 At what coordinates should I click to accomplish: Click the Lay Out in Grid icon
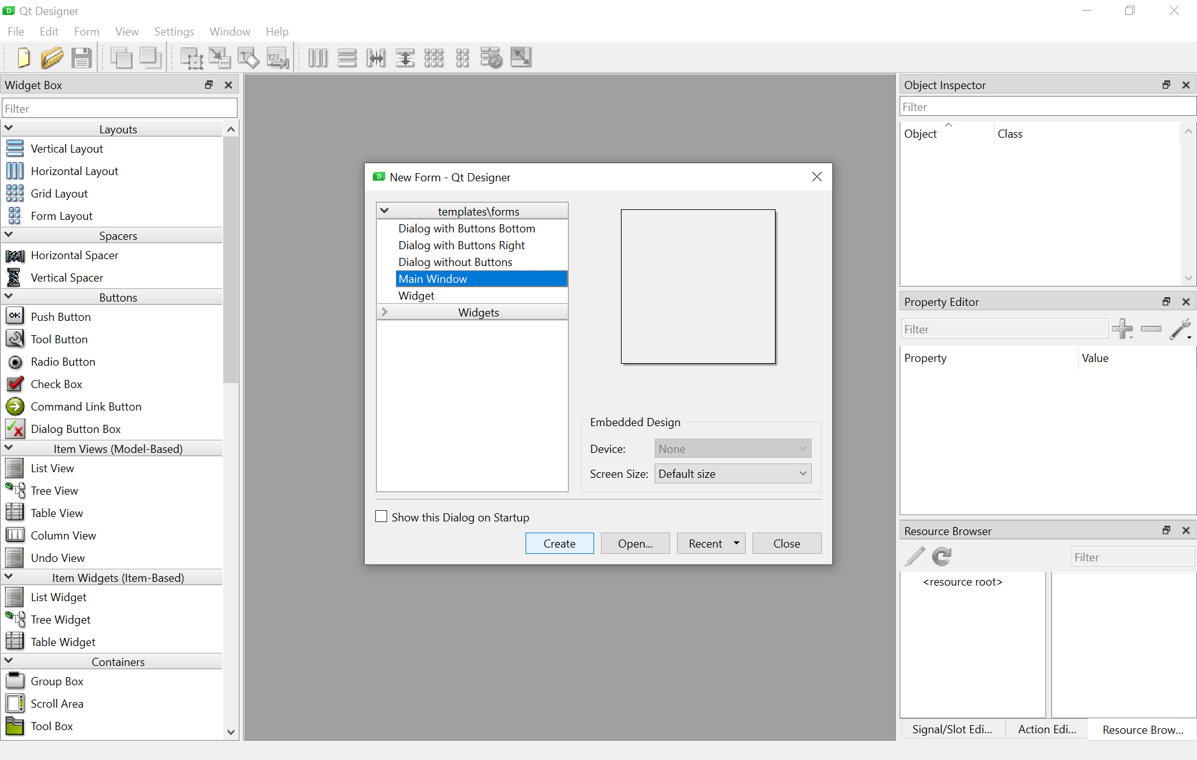click(434, 57)
